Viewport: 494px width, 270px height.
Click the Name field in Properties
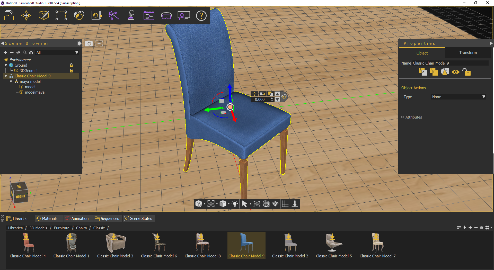tap(450, 63)
